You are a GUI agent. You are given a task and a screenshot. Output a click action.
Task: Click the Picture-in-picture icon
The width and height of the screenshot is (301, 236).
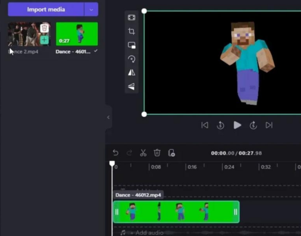[132, 45]
